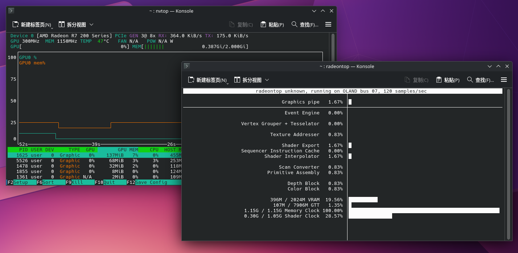Viewport: 518px width, 253px height.
Task: Maximize the nvtop Konsole window
Action: click(323, 11)
